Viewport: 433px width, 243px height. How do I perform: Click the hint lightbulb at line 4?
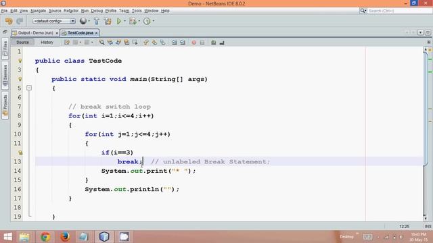20,79
